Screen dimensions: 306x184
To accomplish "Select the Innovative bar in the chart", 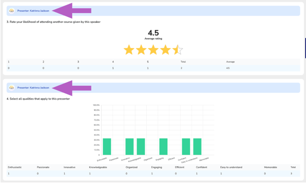I will [x=130, y=147].
